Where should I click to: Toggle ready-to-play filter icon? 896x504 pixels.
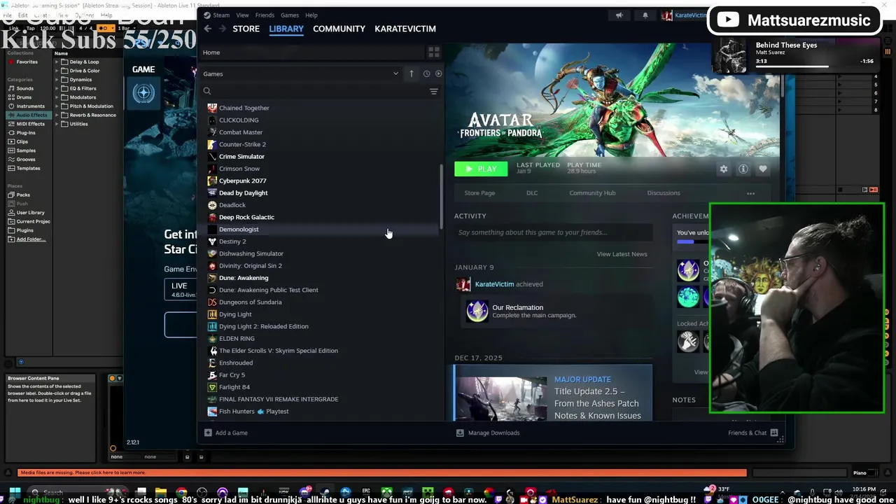(x=439, y=73)
